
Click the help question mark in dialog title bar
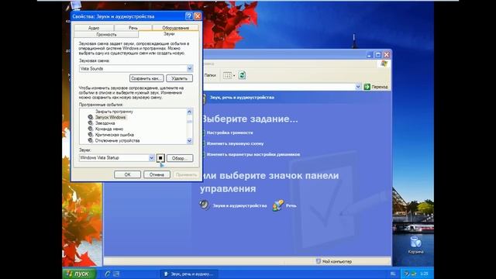click(188, 16)
